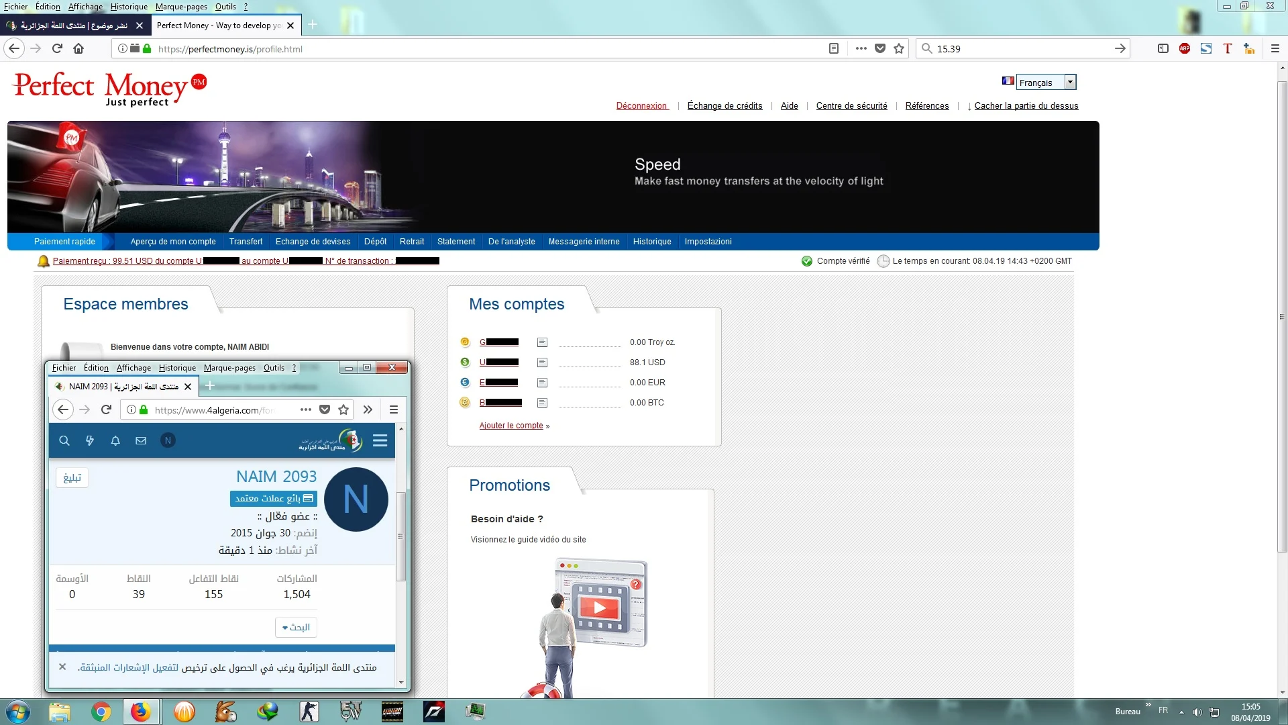Open the reader view icon
This screenshot has height=725, width=1288.
[834, 48]
